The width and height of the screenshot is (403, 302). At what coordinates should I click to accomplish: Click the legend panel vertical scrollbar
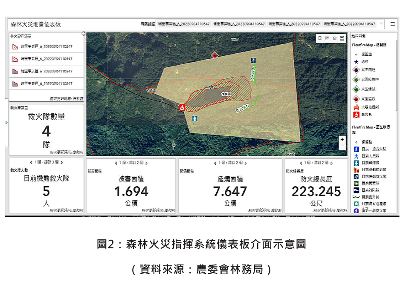[x=396, y=85]
